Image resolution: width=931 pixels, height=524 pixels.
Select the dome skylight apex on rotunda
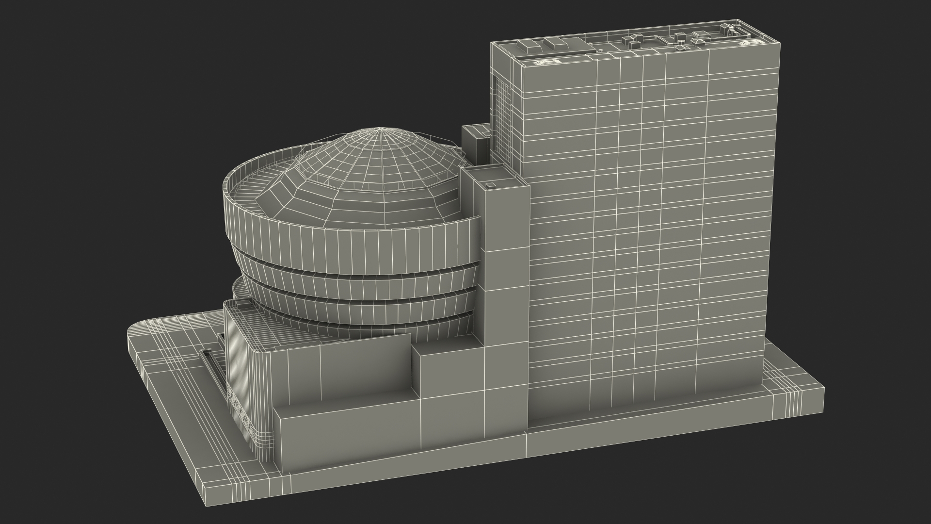380,129
